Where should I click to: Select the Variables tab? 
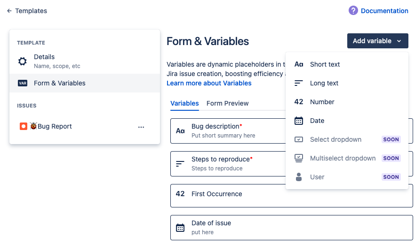[x=184, y=103]
